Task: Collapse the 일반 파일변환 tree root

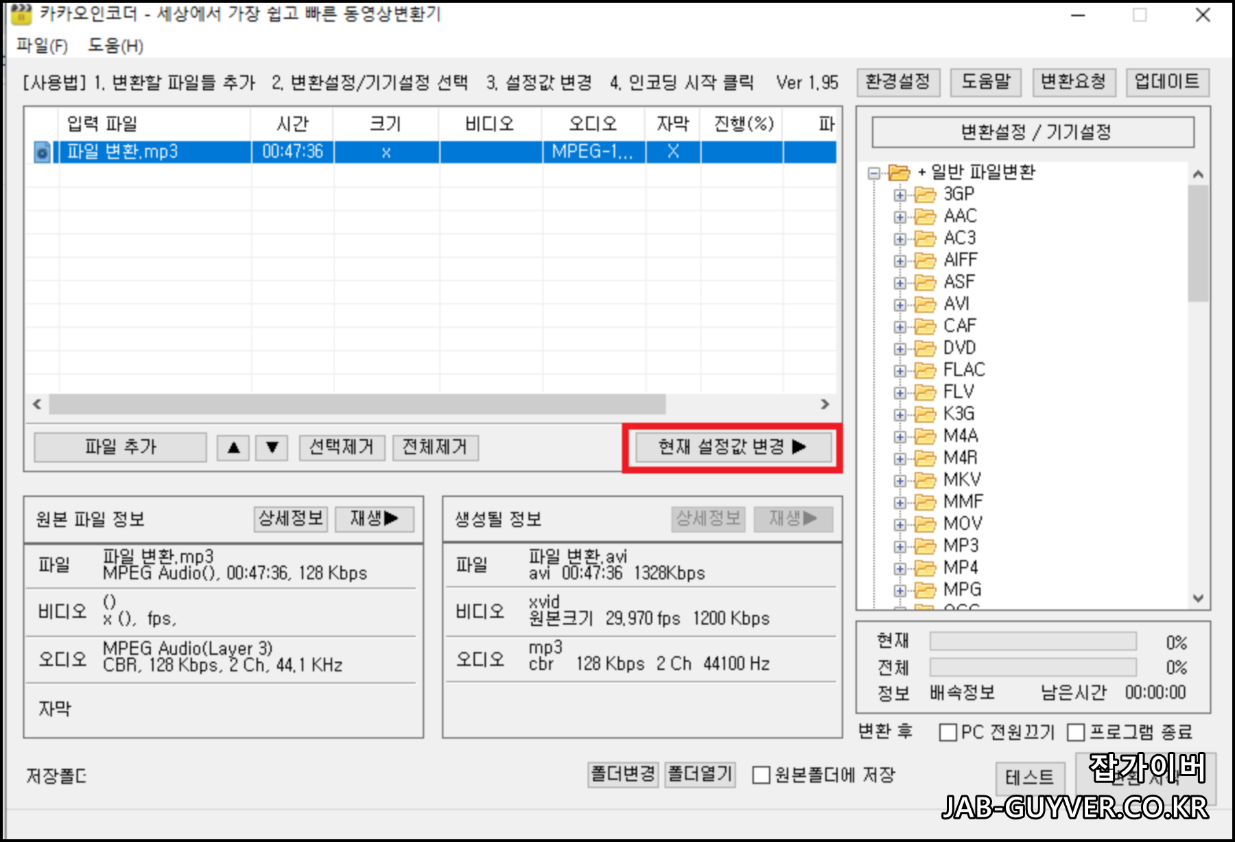Action: pyautogui.click(x=873, y=173)
